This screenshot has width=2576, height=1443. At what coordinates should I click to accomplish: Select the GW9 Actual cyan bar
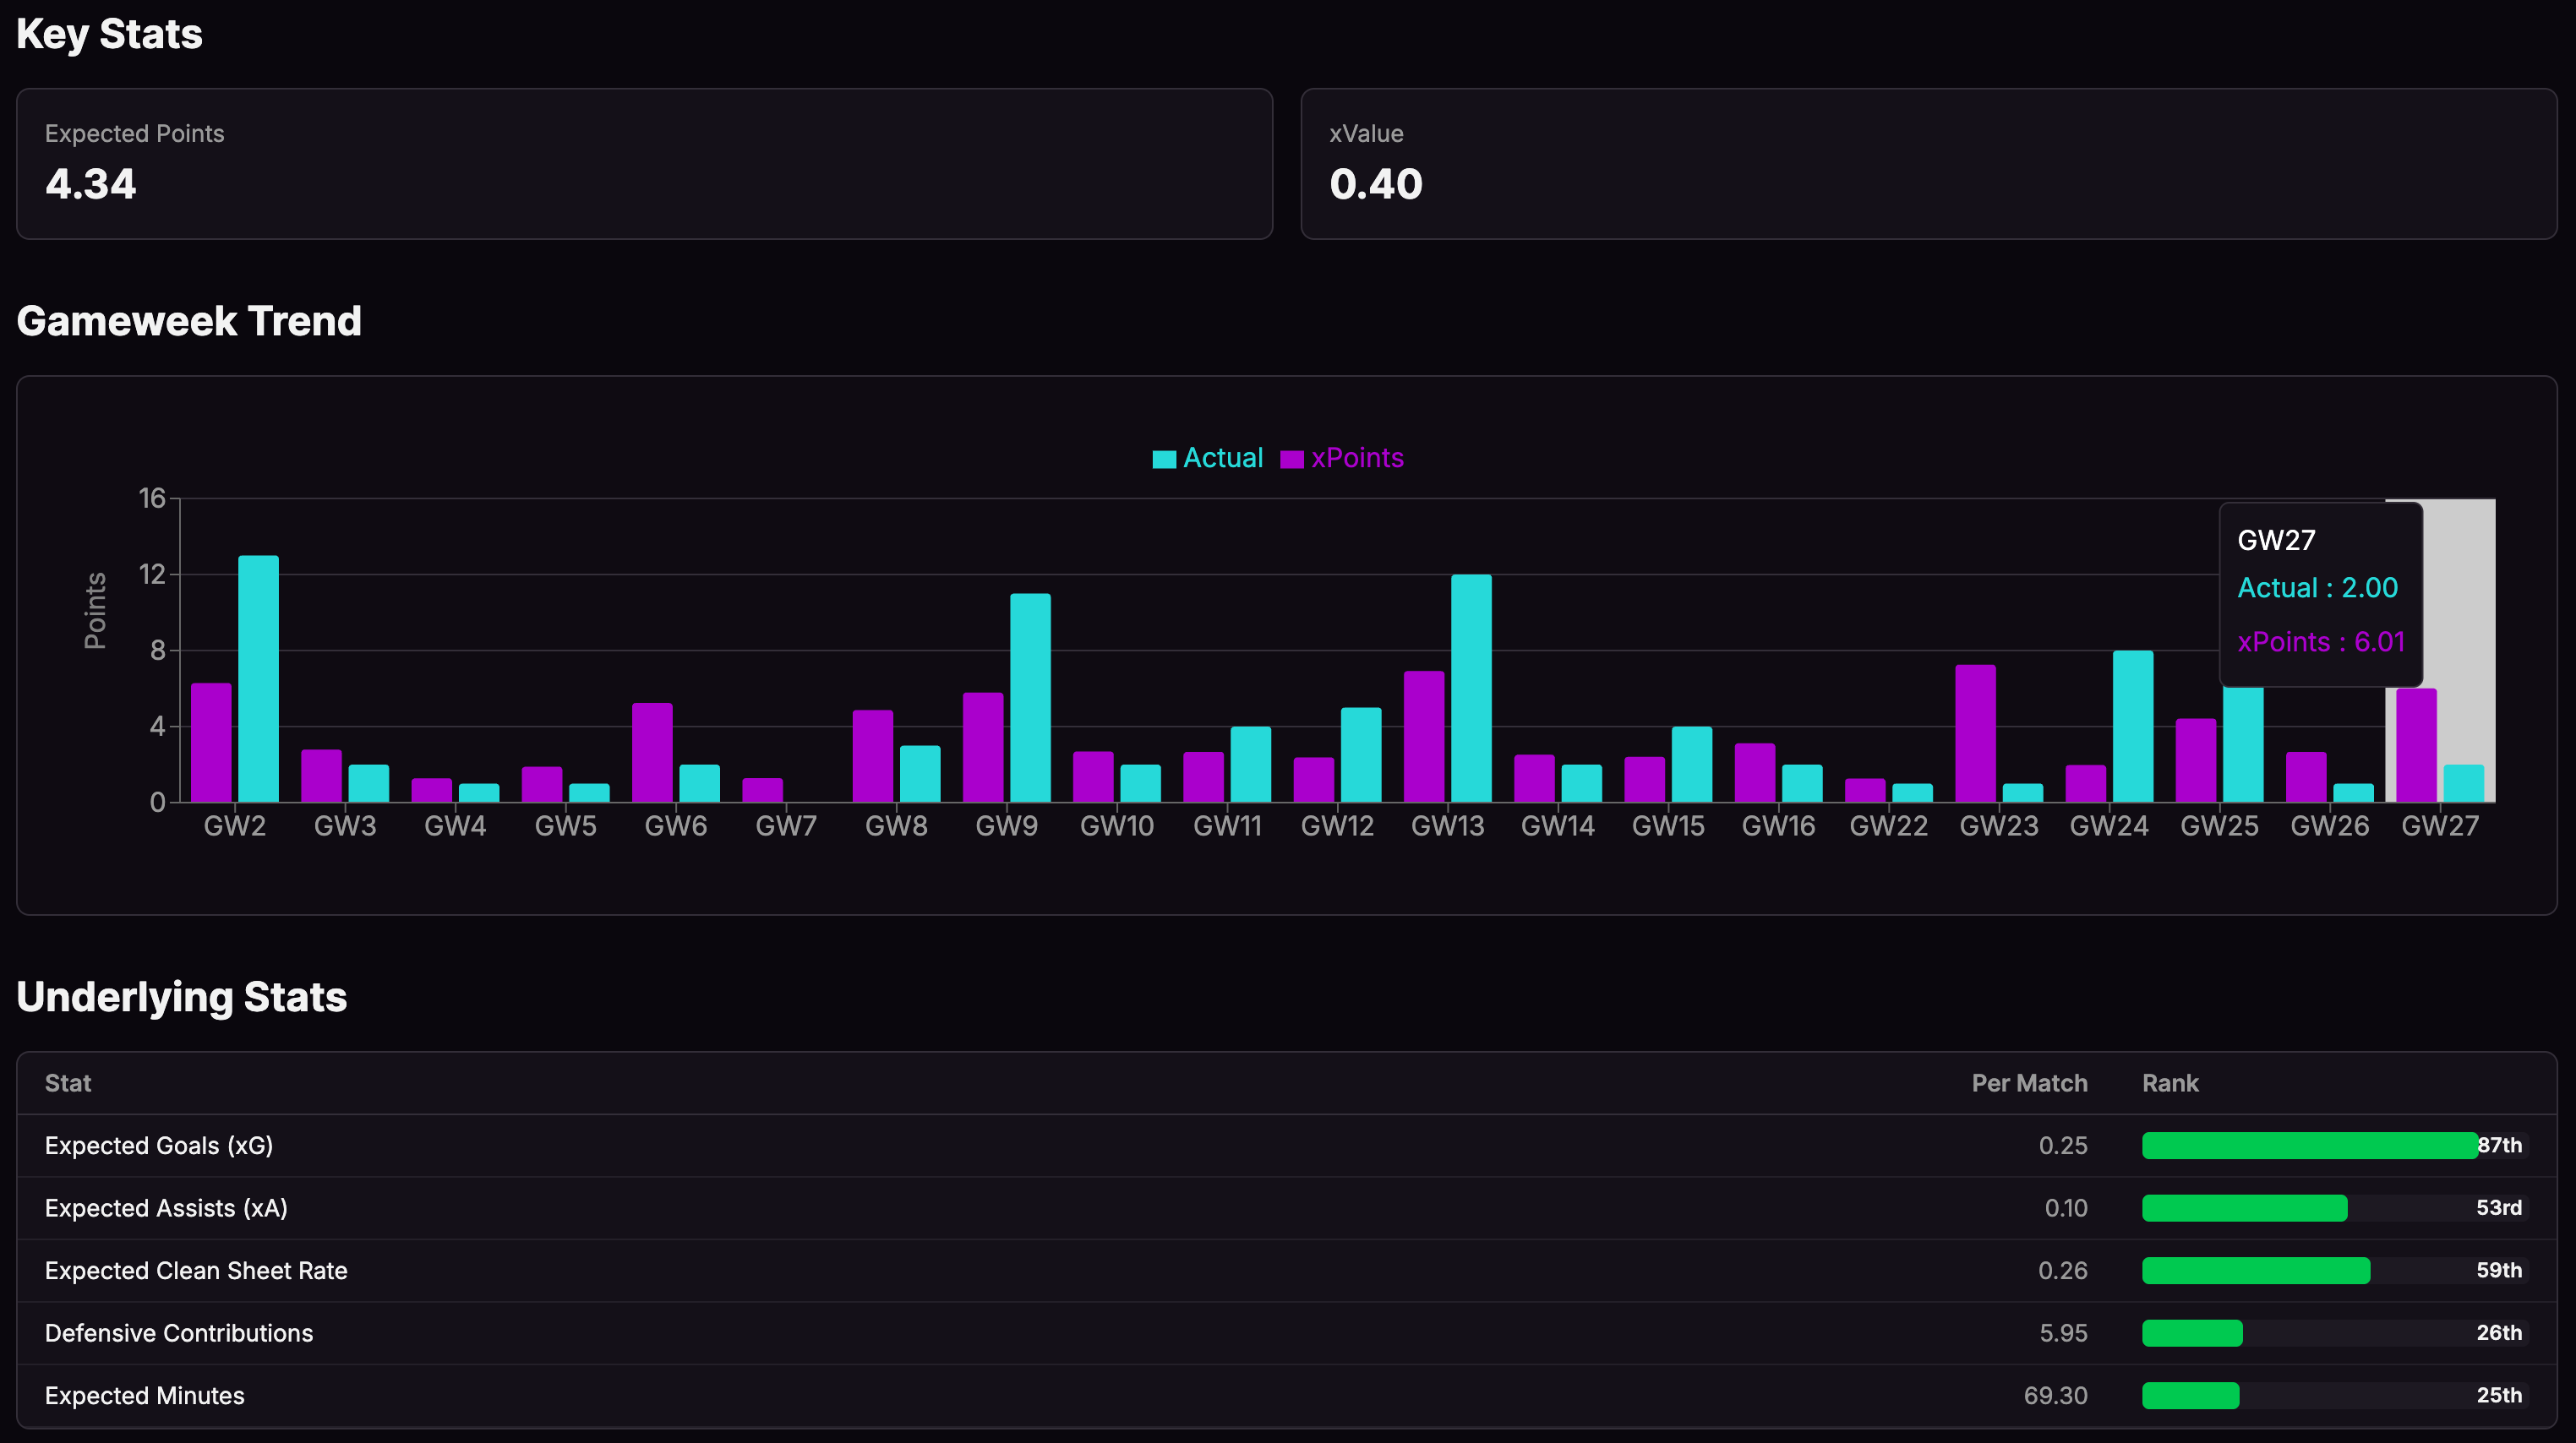click(1029, 698)
